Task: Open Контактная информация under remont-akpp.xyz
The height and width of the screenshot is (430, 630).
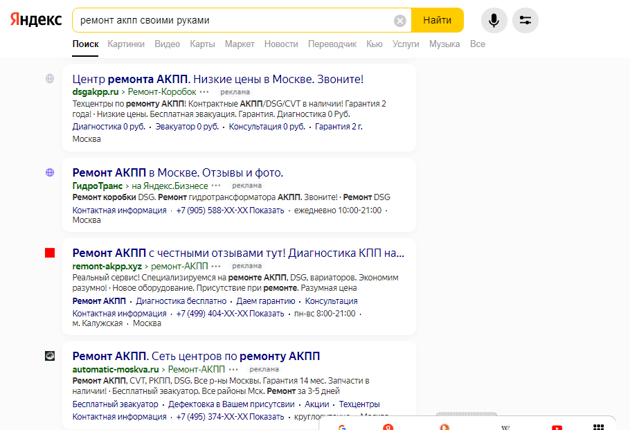Action: 119,314
